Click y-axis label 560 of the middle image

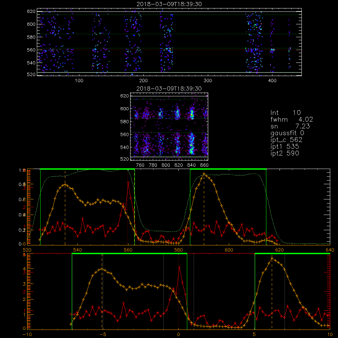pos(124,135)
